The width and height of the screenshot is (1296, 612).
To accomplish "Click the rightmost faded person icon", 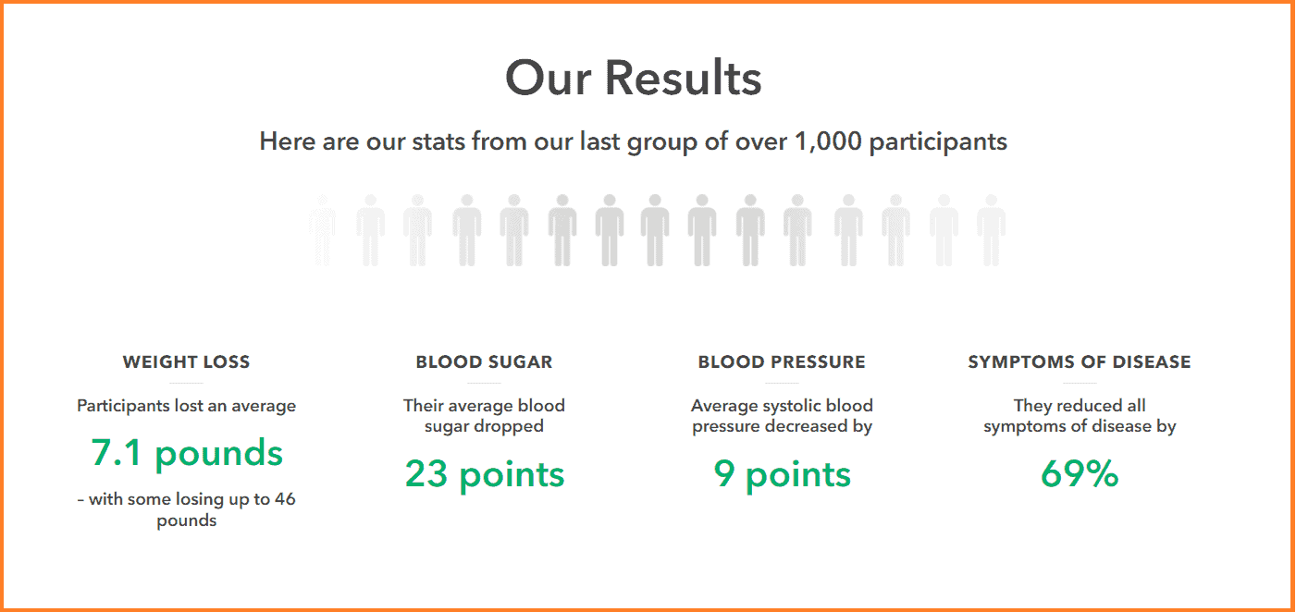I will click(991, 230).
